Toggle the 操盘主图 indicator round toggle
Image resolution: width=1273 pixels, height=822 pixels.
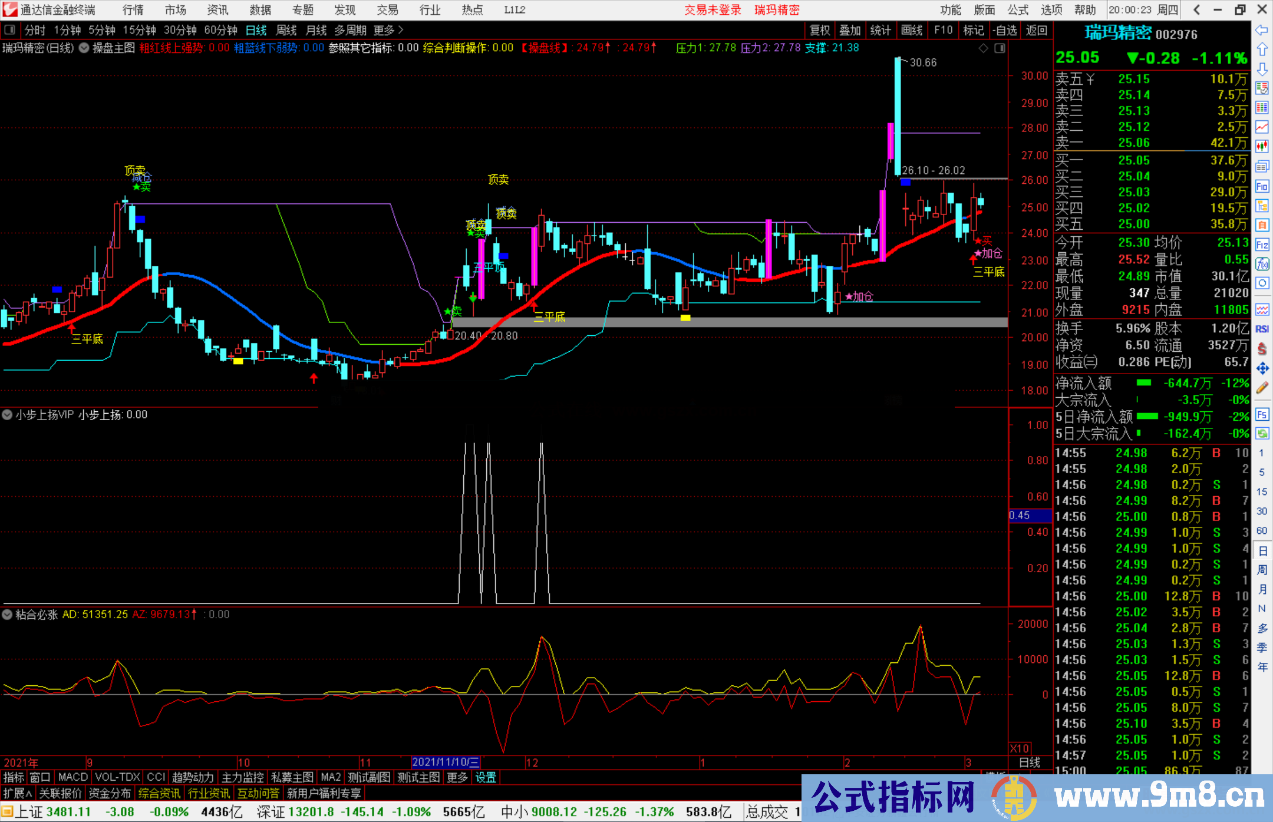[84, 48]
